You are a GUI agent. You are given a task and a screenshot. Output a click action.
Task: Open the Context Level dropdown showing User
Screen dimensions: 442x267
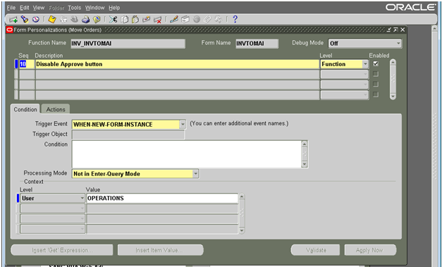82,198
